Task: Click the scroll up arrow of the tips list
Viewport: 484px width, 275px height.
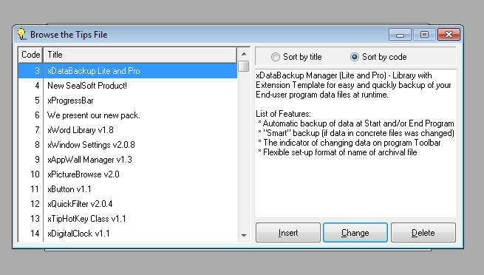Action: 244,54
